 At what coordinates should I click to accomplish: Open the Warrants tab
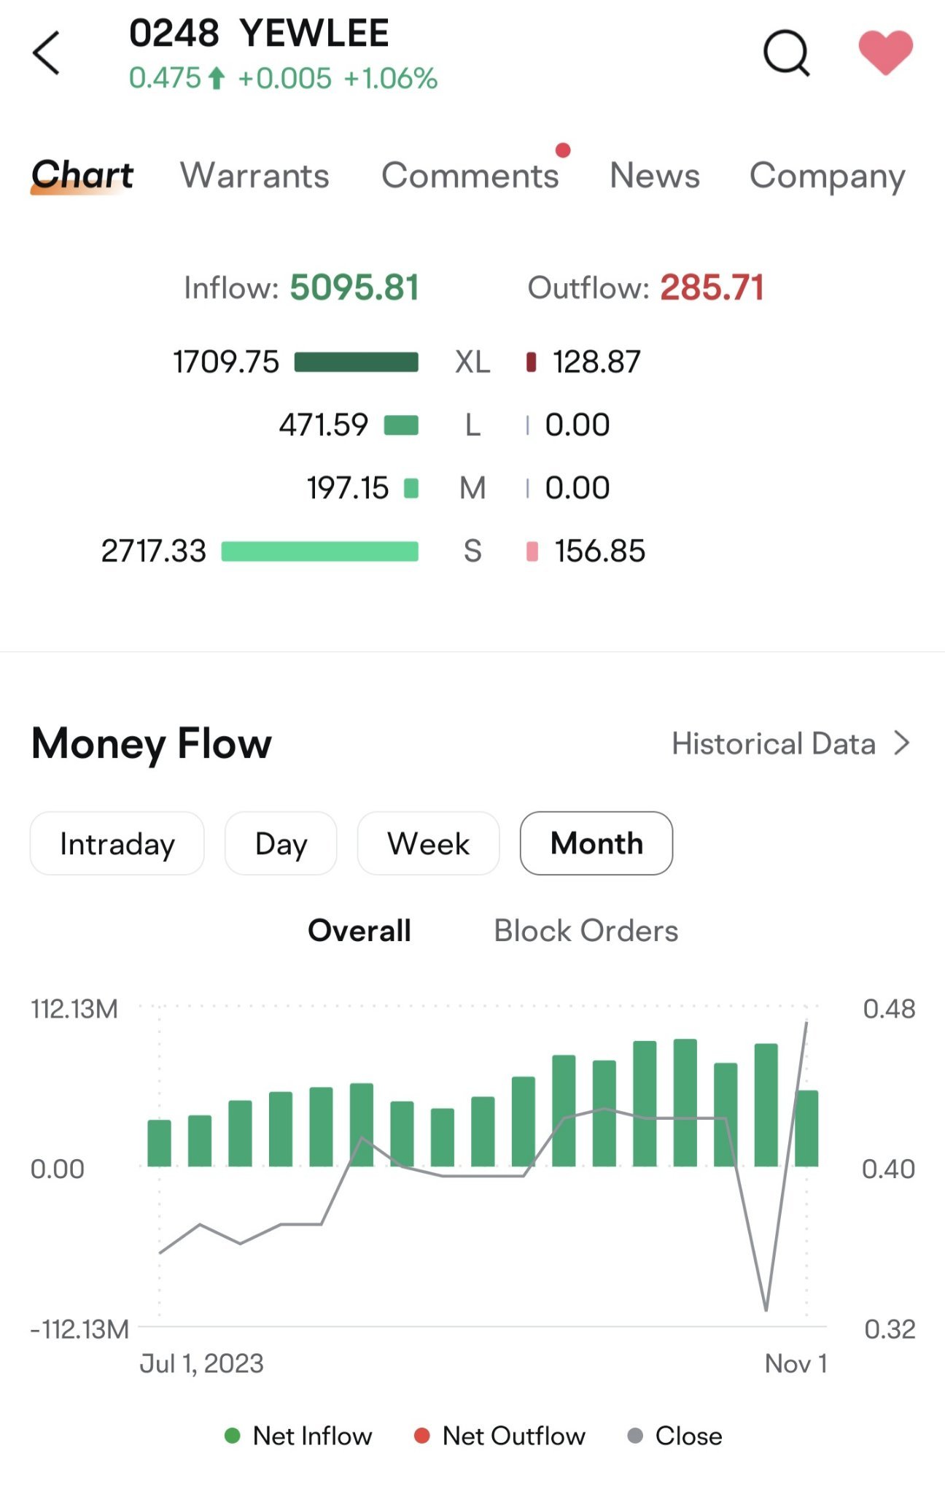(x=254, y=176)
